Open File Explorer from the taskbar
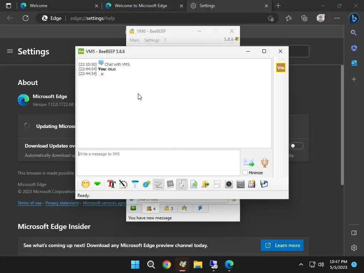The image size is (364, 273). 198,264
